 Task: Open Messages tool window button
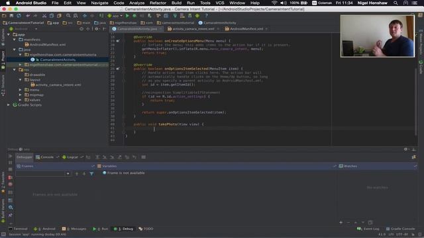click(x=74, y=229)
